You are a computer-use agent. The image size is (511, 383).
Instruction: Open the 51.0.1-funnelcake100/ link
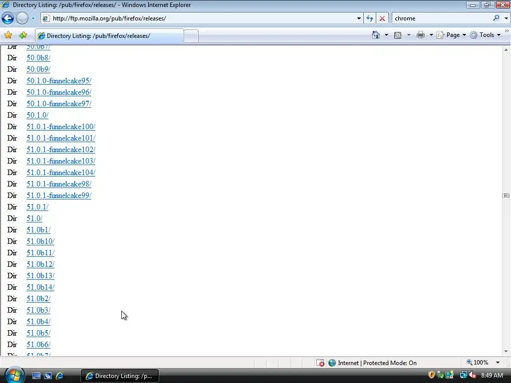click(x=61, y=127)
